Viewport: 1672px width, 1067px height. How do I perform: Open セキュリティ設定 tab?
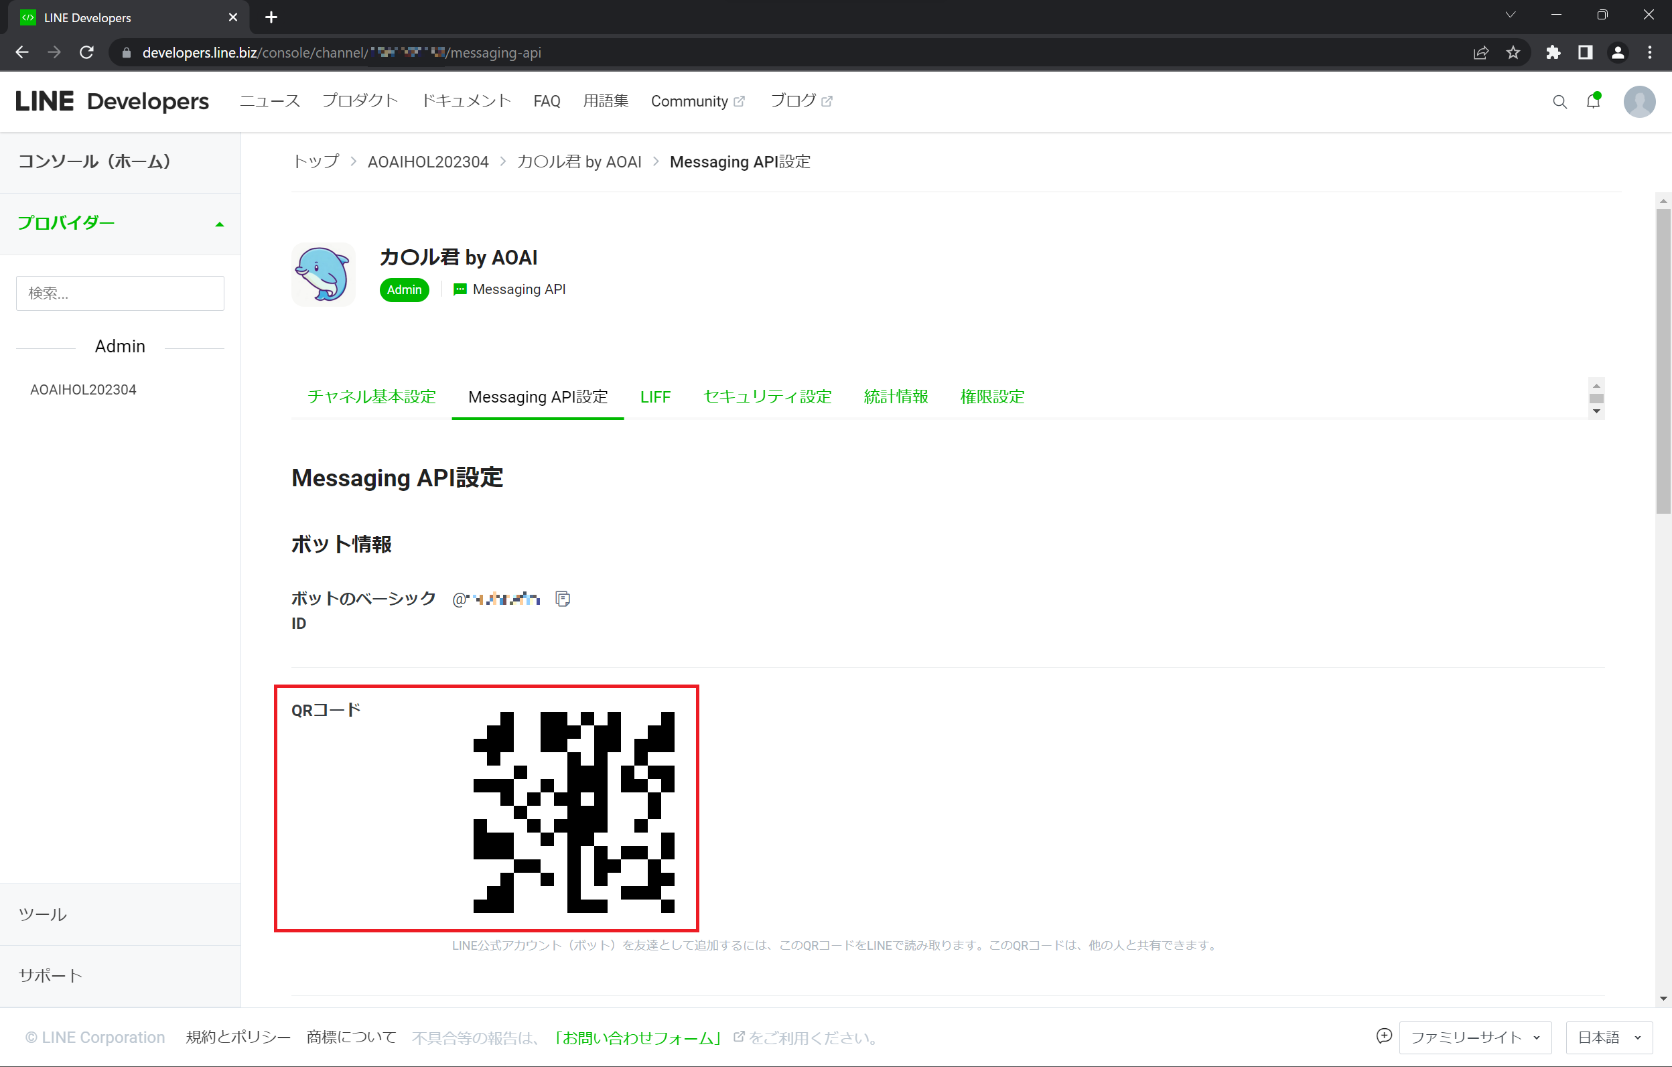[x=766, y=397]
